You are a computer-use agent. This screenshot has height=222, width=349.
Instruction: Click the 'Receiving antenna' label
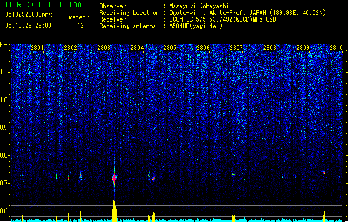click(x=128, y=26)
